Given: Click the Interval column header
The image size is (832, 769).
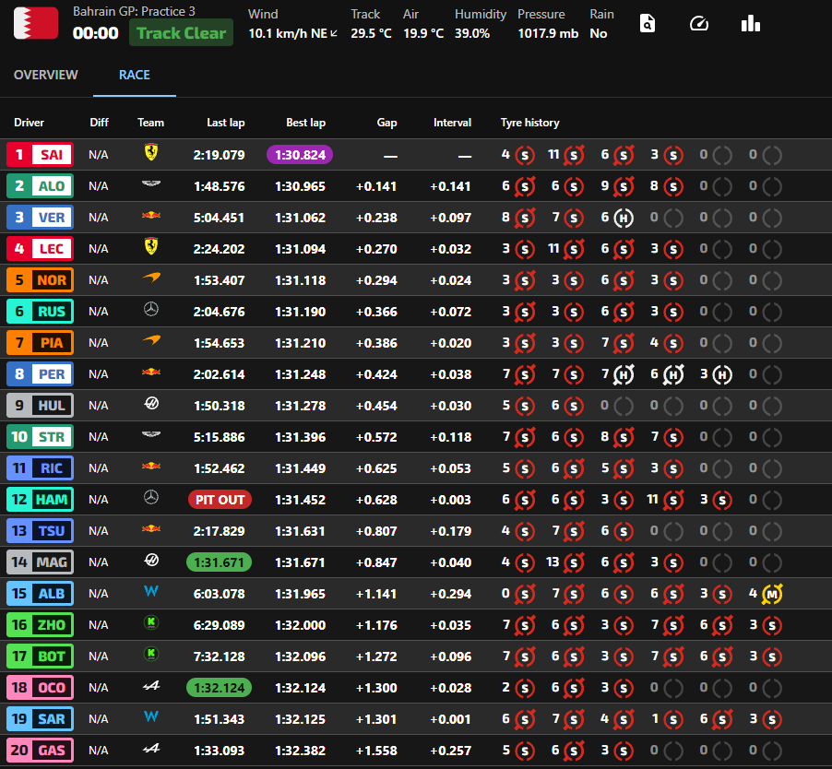Looking at the screenshot, I should click(452, 123).
